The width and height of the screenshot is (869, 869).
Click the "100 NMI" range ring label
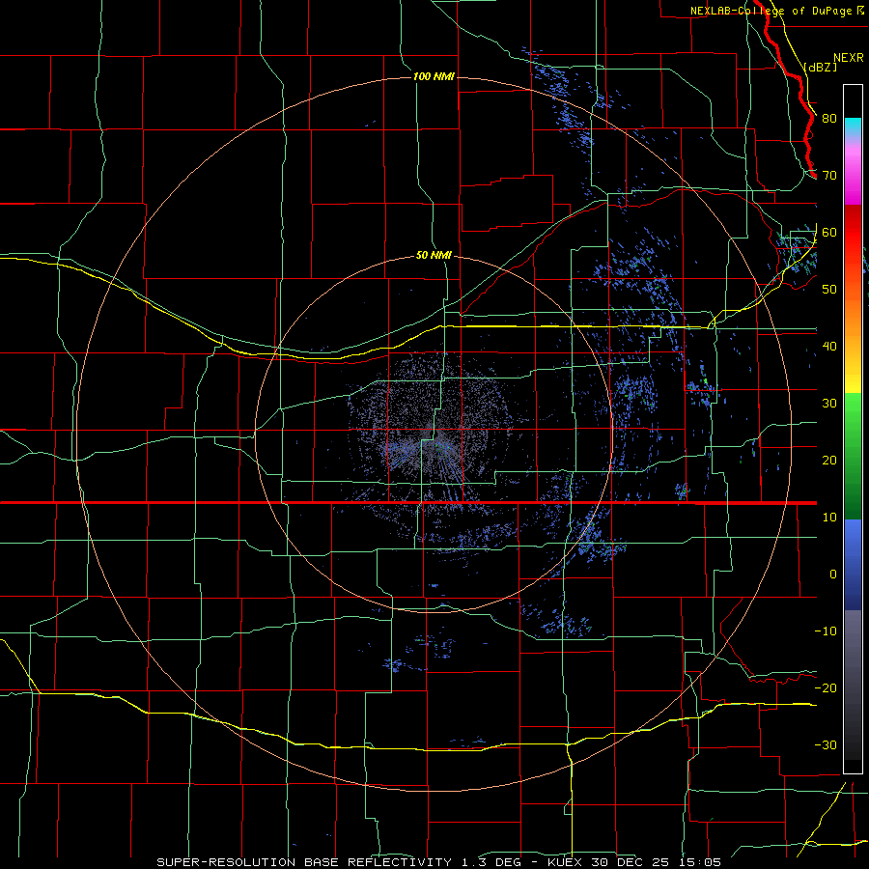(434, 76)
